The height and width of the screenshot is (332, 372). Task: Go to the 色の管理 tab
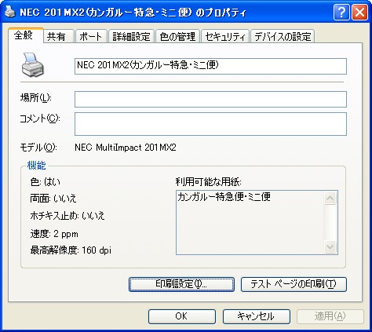tap(178, 36)
